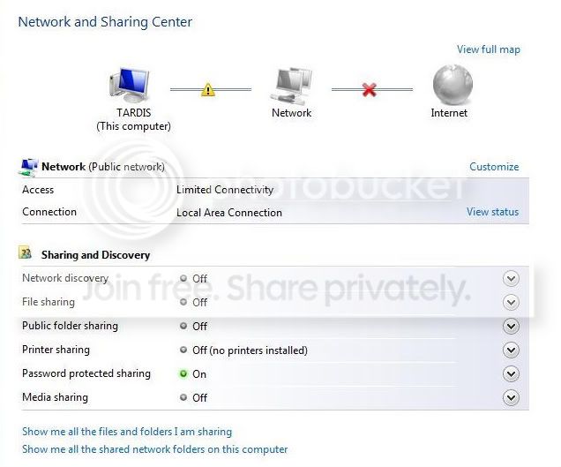
Task: Expand the Public folder sharing chevron
Action: click(511, 327)
